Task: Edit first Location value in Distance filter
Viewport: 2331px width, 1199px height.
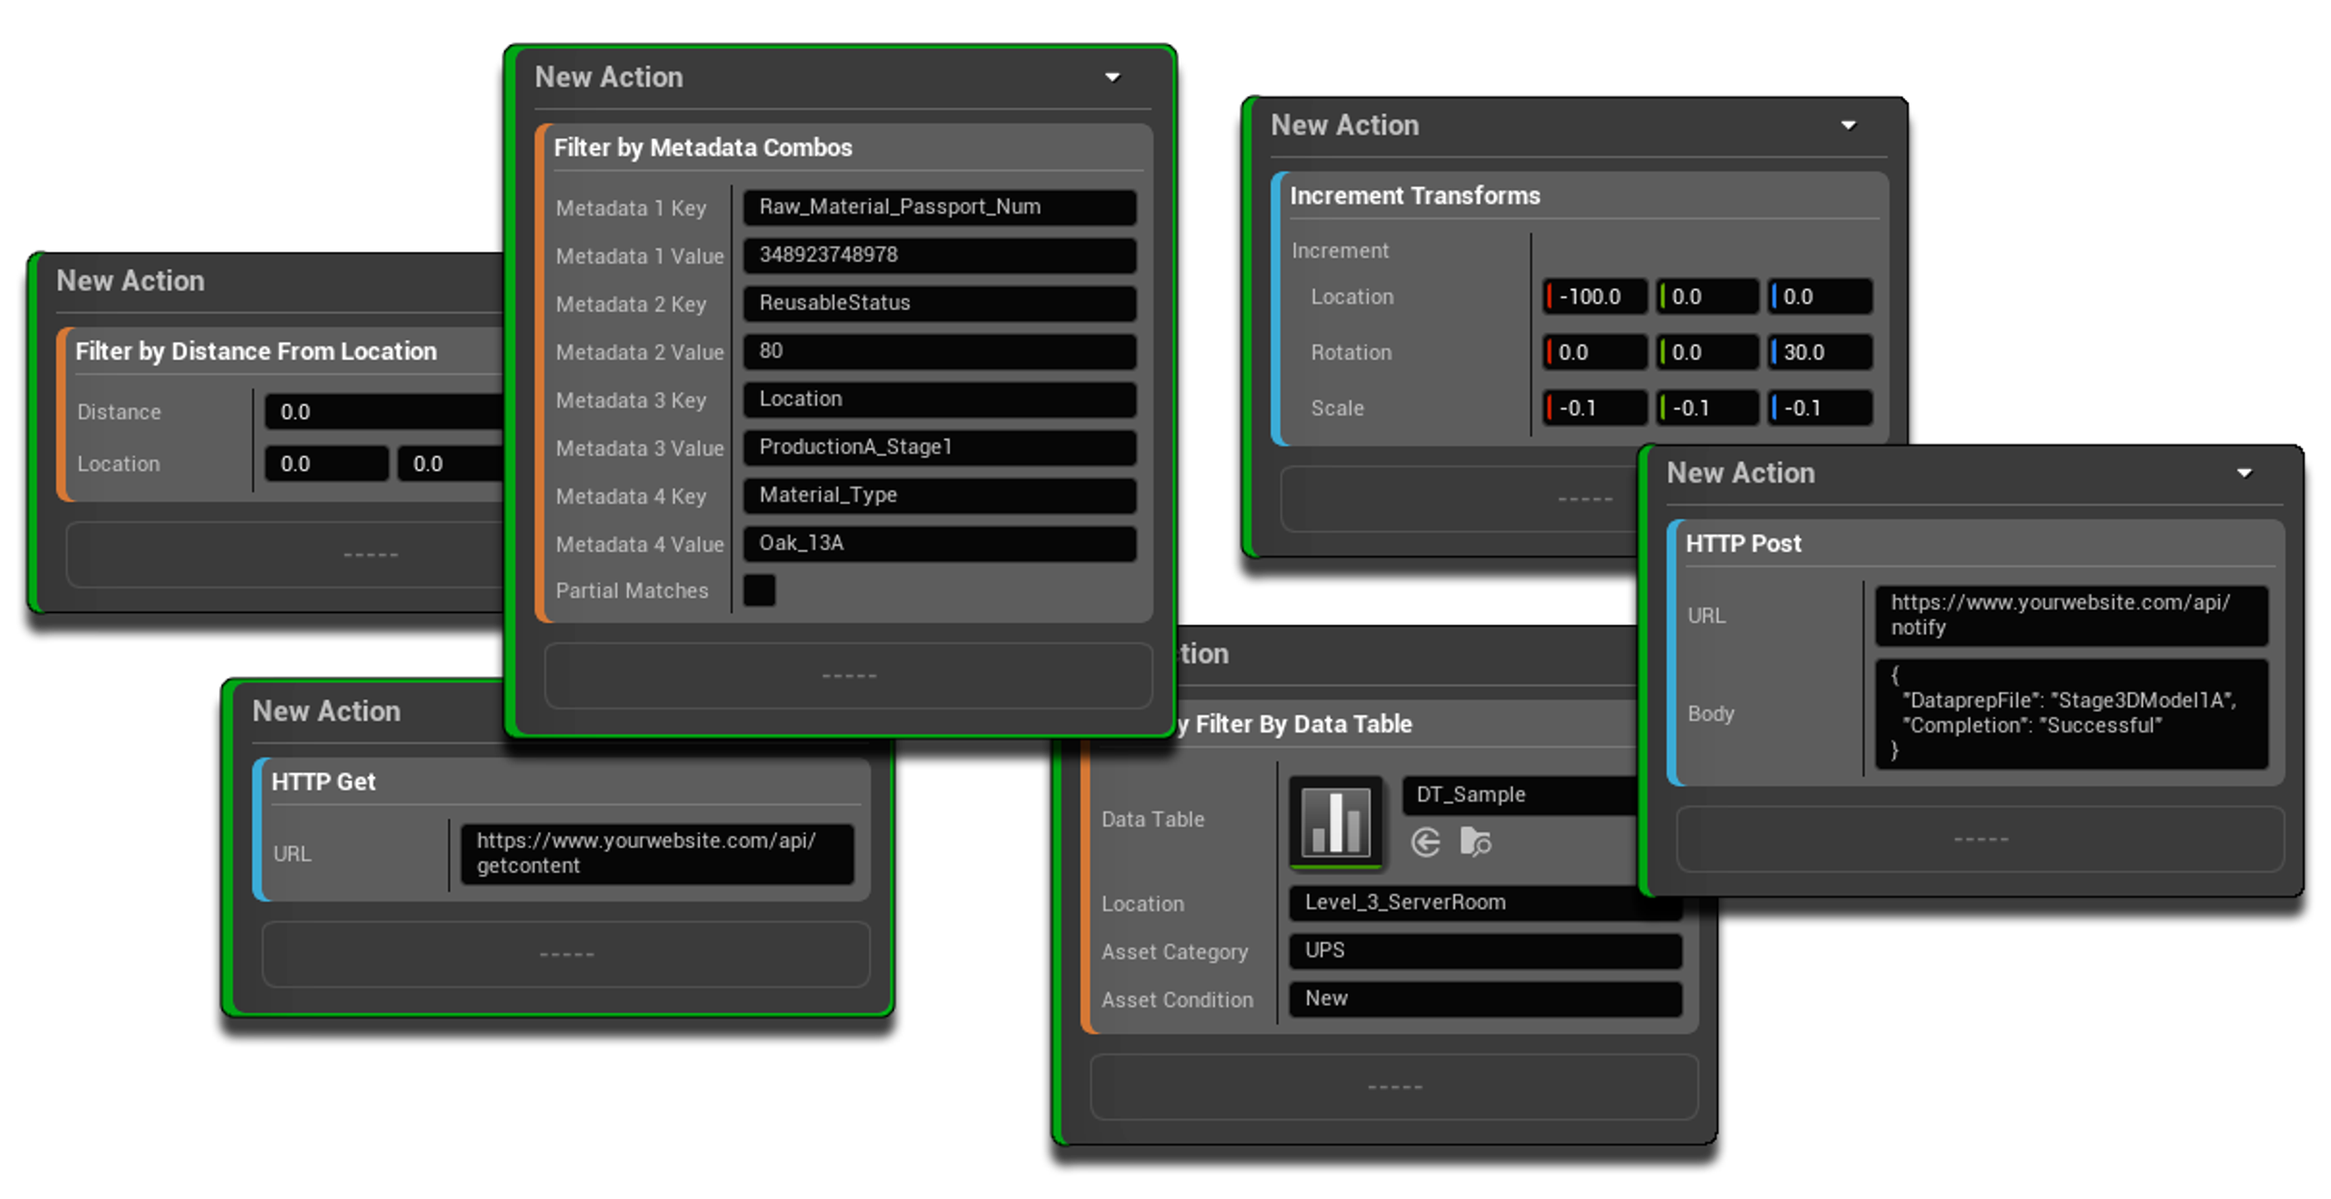Action: pos(326,463)
